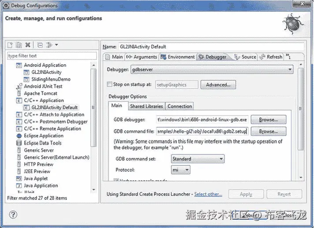Open the Protocol mi dropdown
This screenshot has height=228, width=314.
[x=180, y=170]
